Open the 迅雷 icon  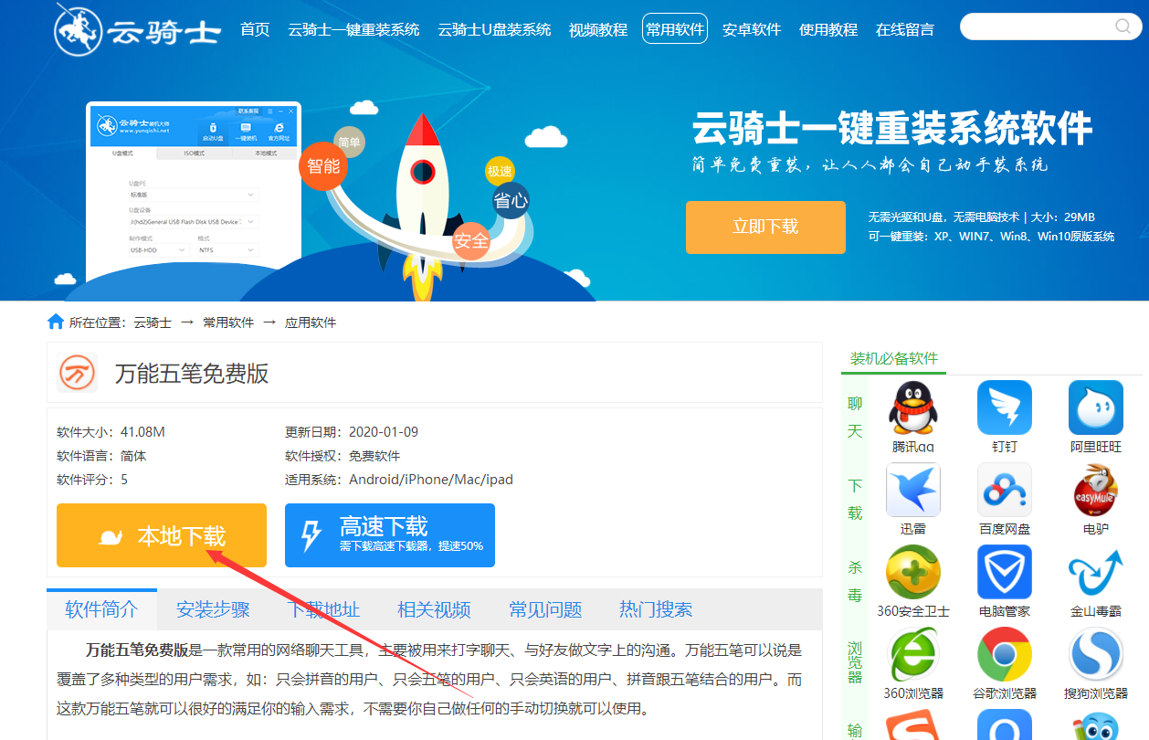coord(913,490)
